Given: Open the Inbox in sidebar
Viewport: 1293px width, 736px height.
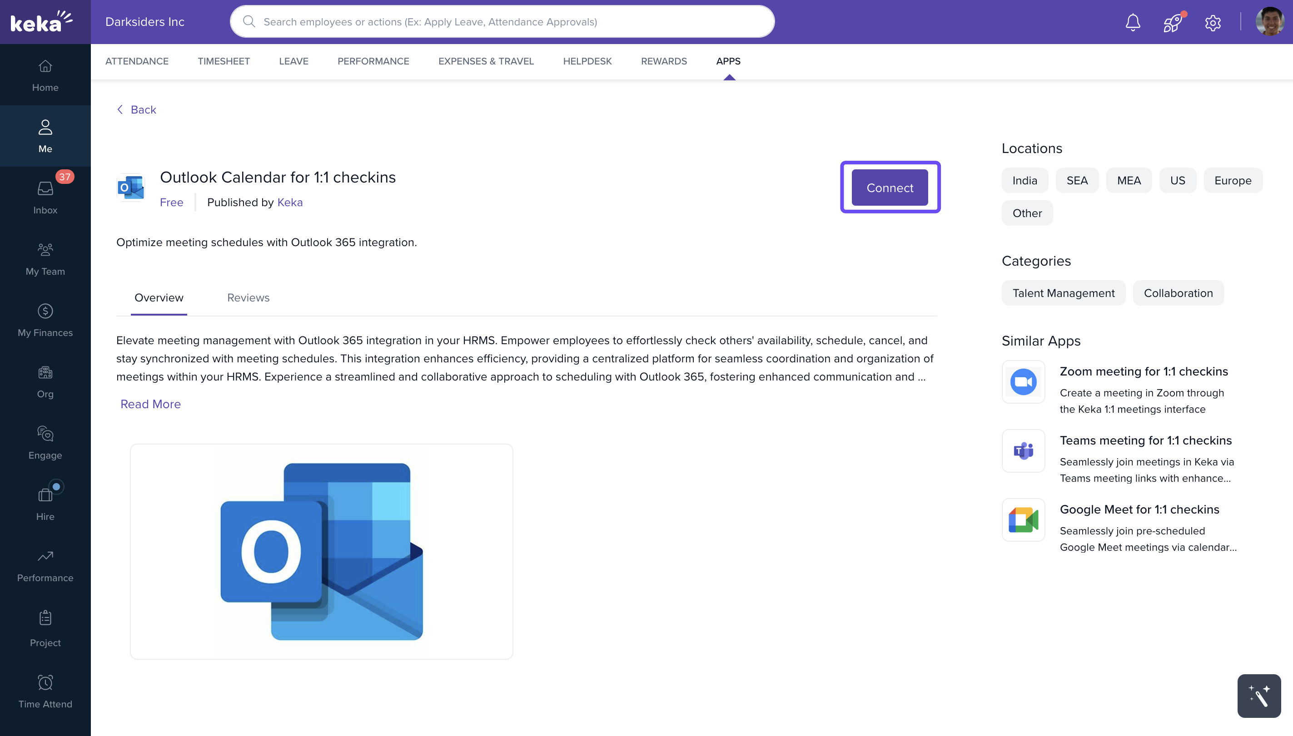Looking at the screenshot, I should click(45, 197).
